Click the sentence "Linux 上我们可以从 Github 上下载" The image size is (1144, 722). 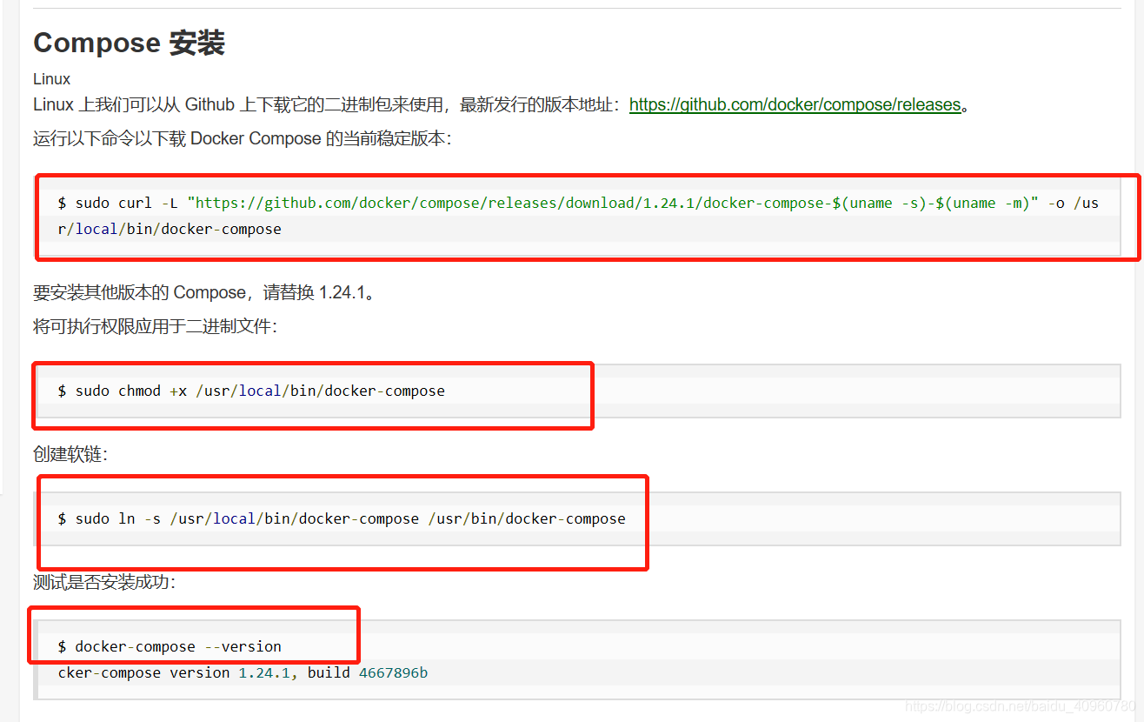(x=178, y=105)
